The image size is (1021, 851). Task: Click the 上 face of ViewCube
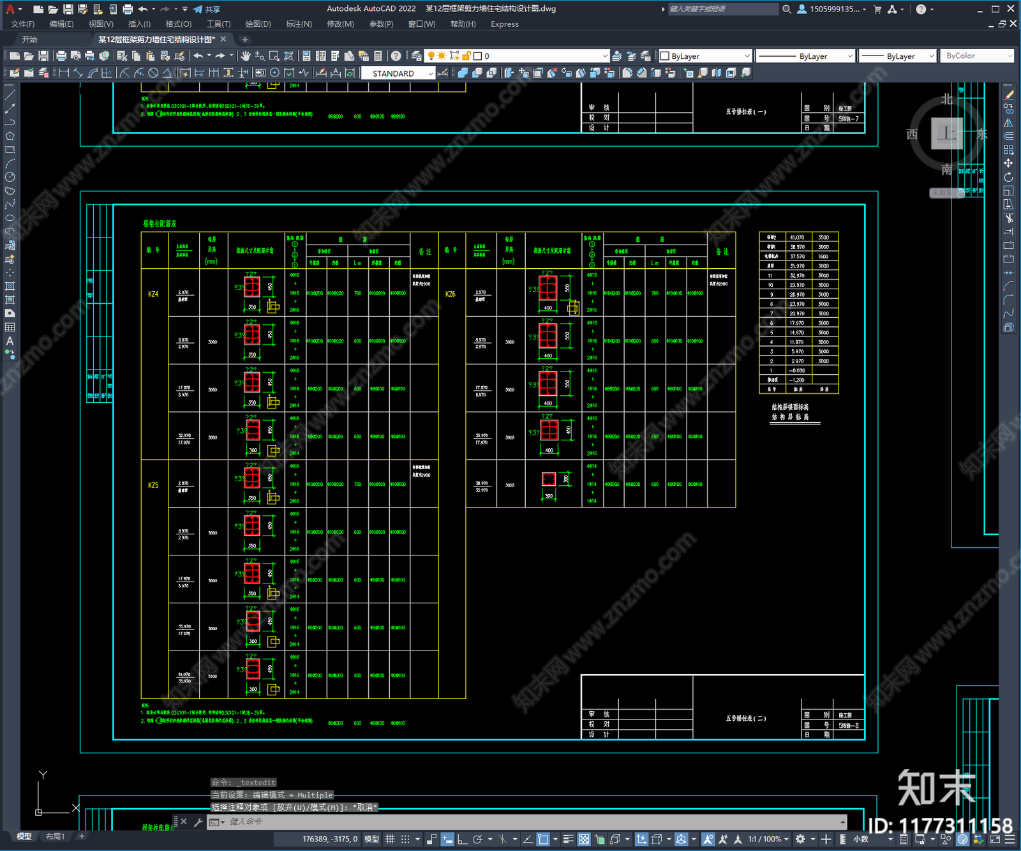point(947,133)
